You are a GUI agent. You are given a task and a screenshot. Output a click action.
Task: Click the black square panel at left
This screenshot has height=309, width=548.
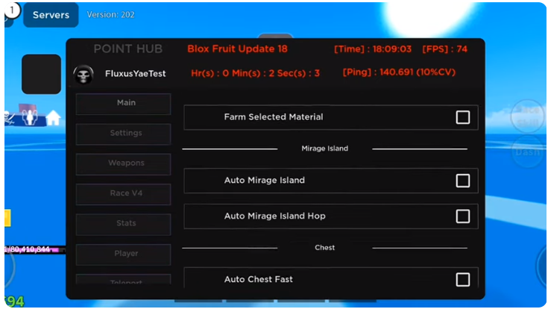[41, 74]
